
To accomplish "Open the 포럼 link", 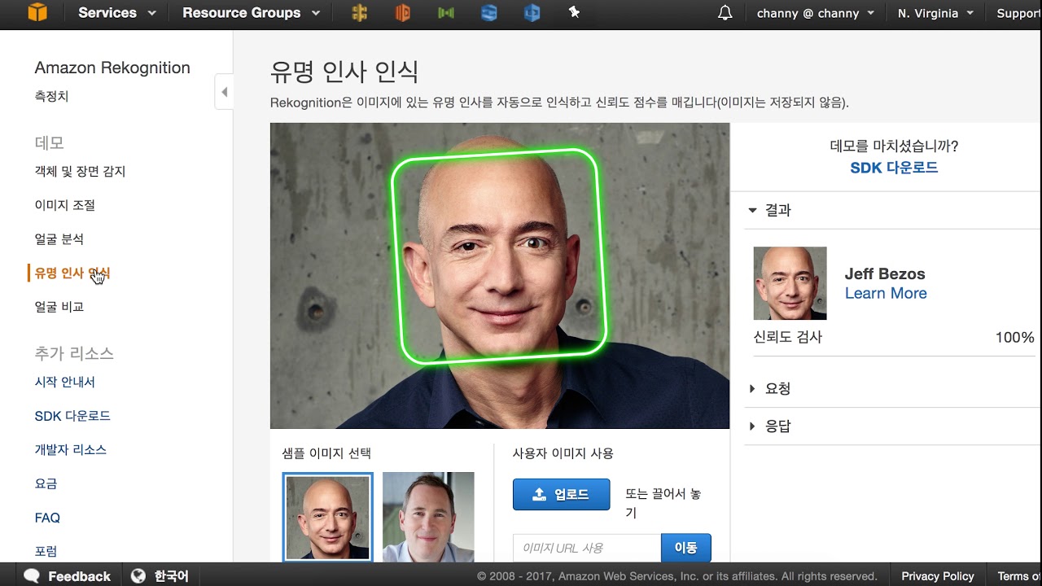I will click(46, 551).
